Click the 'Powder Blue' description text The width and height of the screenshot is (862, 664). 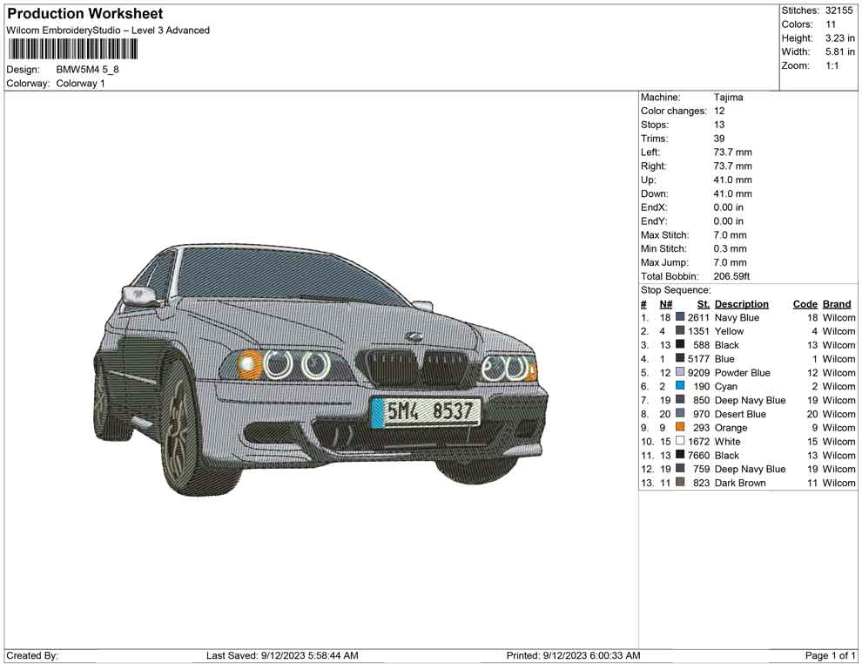742,372
